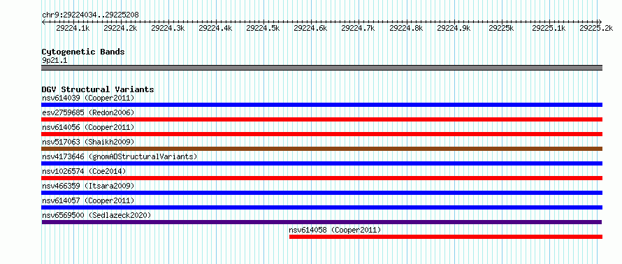Click the blue bar for nsv466359
Screen dimensions: 622x264
point(321,193)
